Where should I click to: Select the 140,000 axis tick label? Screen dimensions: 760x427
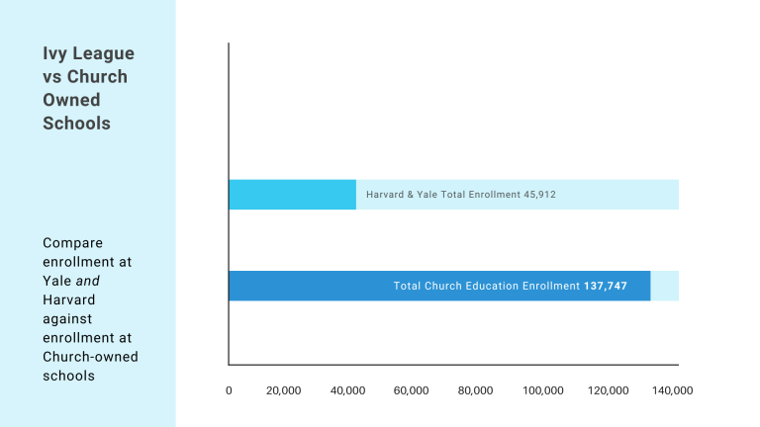(x=672, y=390)
